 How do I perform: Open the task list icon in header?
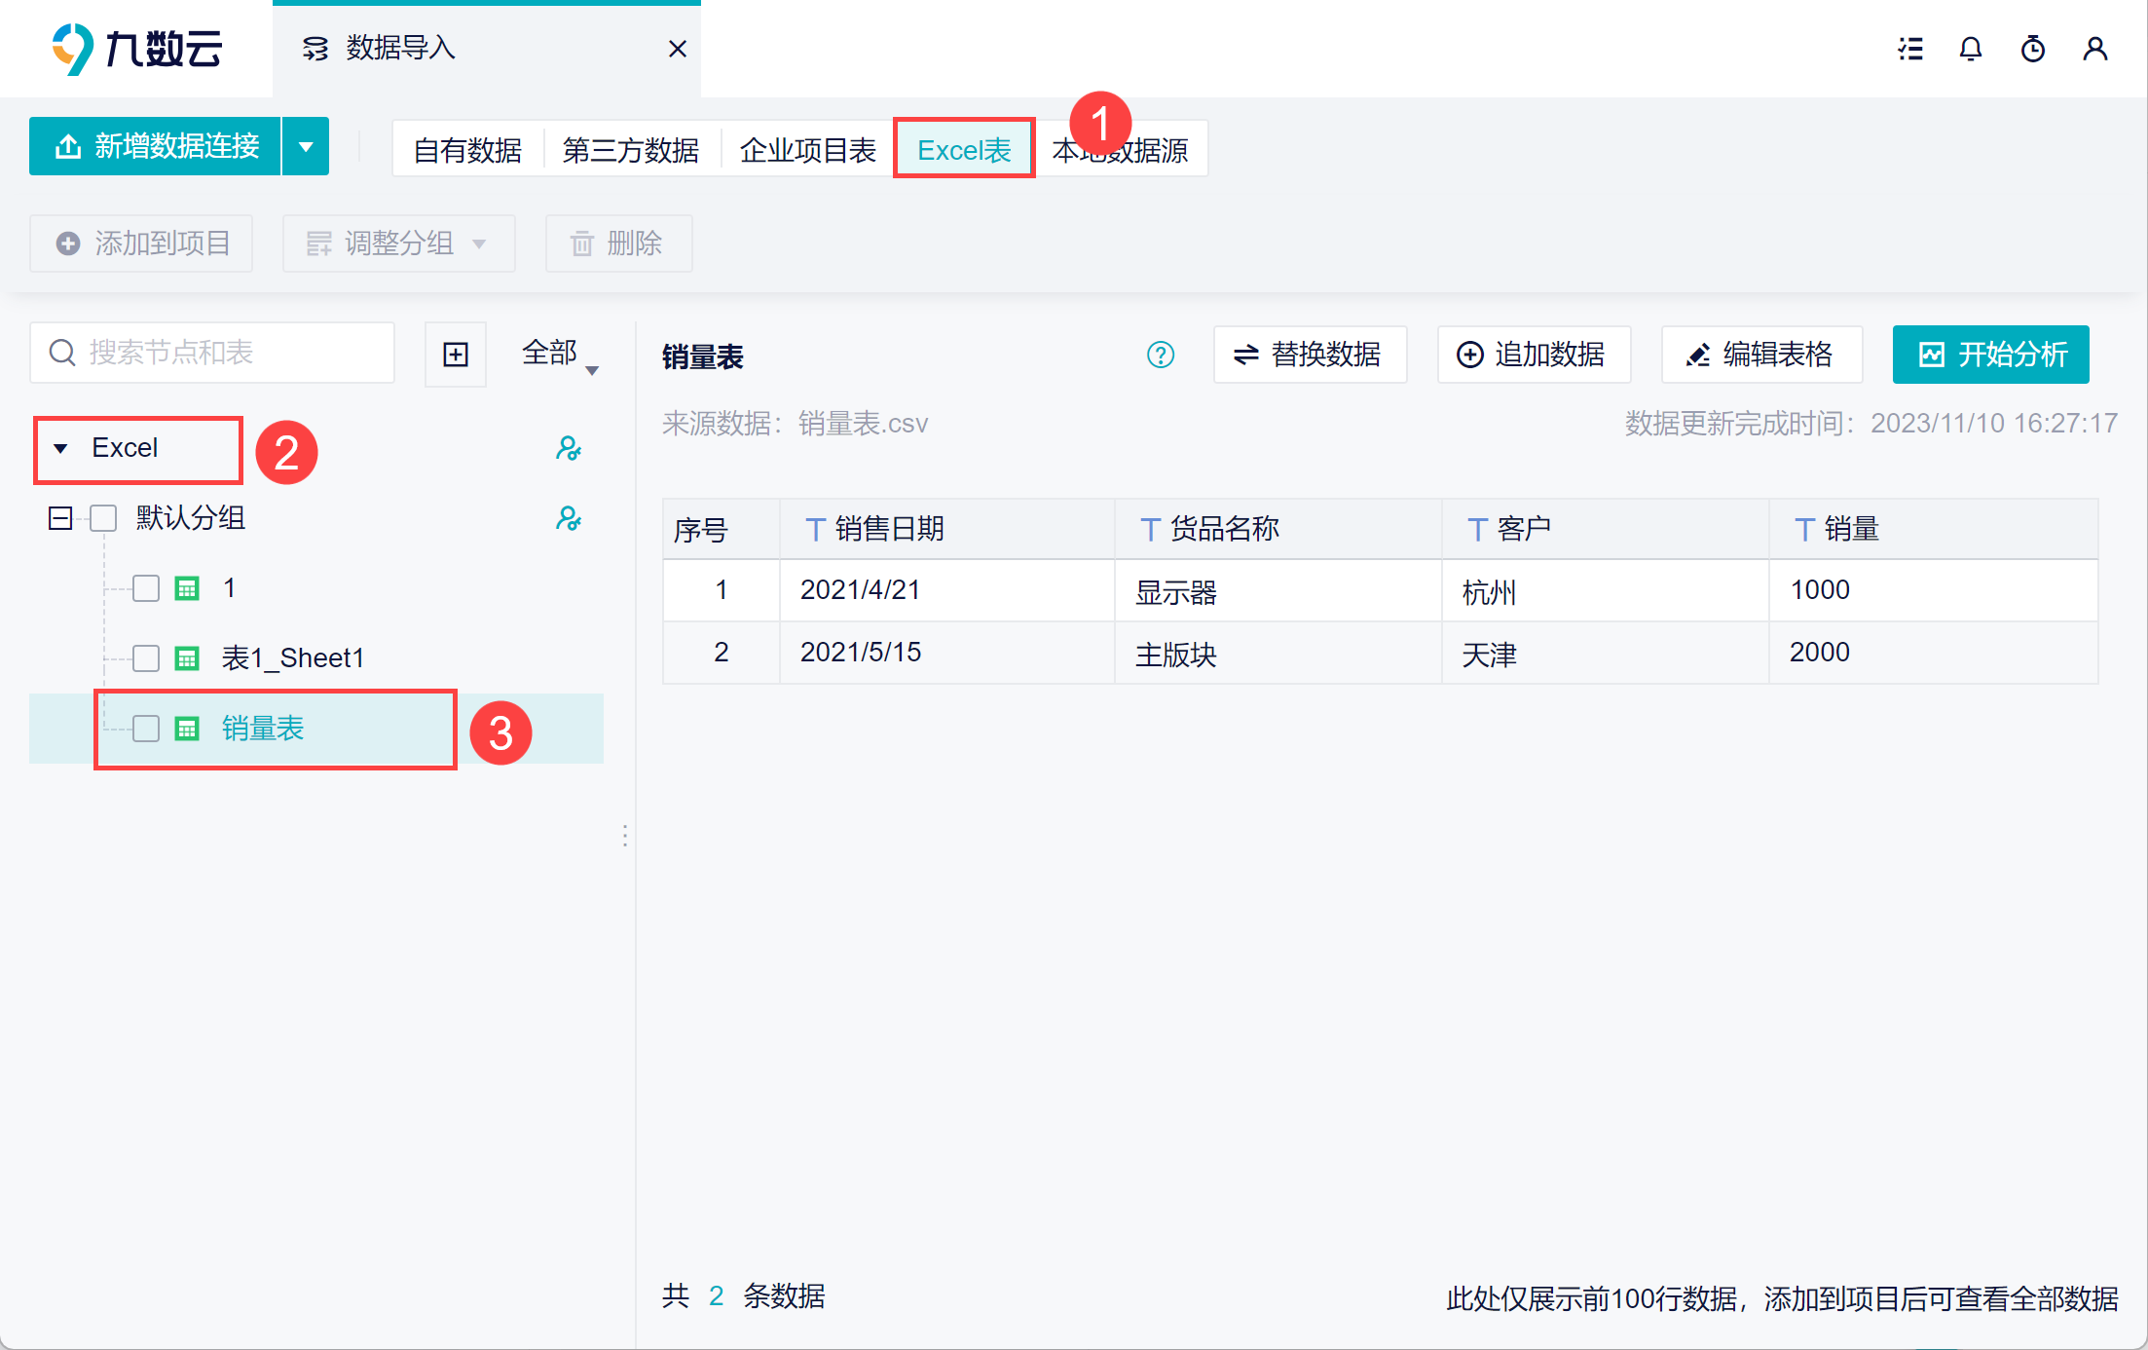pos(1910,49)
